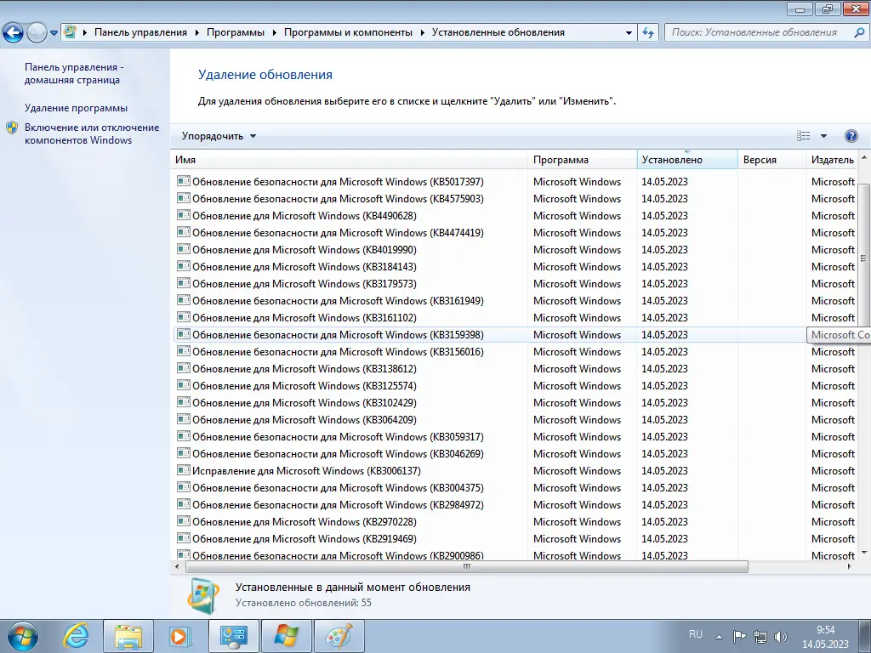Select update KB2919469 row

[x=515, y=538]
